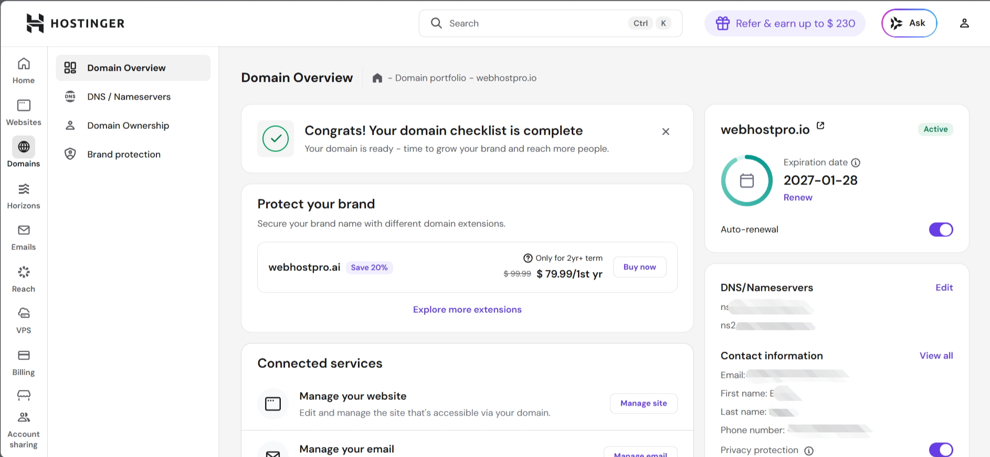View all contact information
Image resolution: width=990 pixels, height=457 pixels.
[936, 356]
